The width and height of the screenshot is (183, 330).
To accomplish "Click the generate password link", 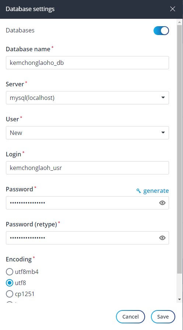I will 156,191.
